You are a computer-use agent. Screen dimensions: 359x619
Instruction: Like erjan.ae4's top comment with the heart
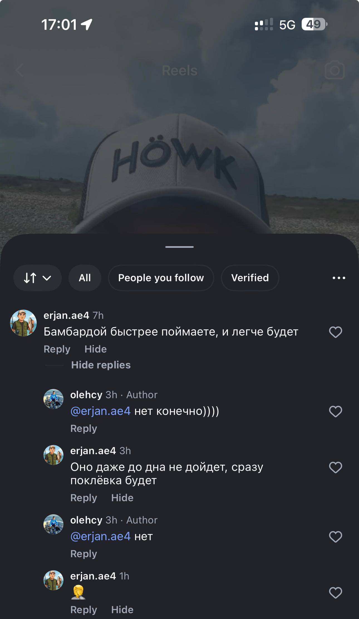pos(335,332)
